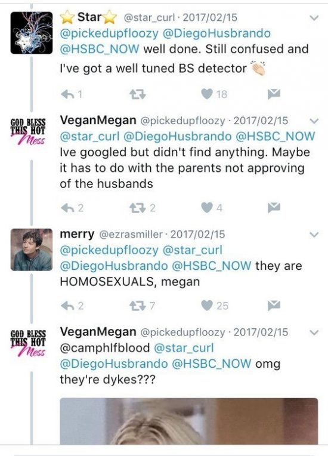Open the attached image in VeganMegan's tweet
This screenshot has height=456, width=328.
(189, 421)
